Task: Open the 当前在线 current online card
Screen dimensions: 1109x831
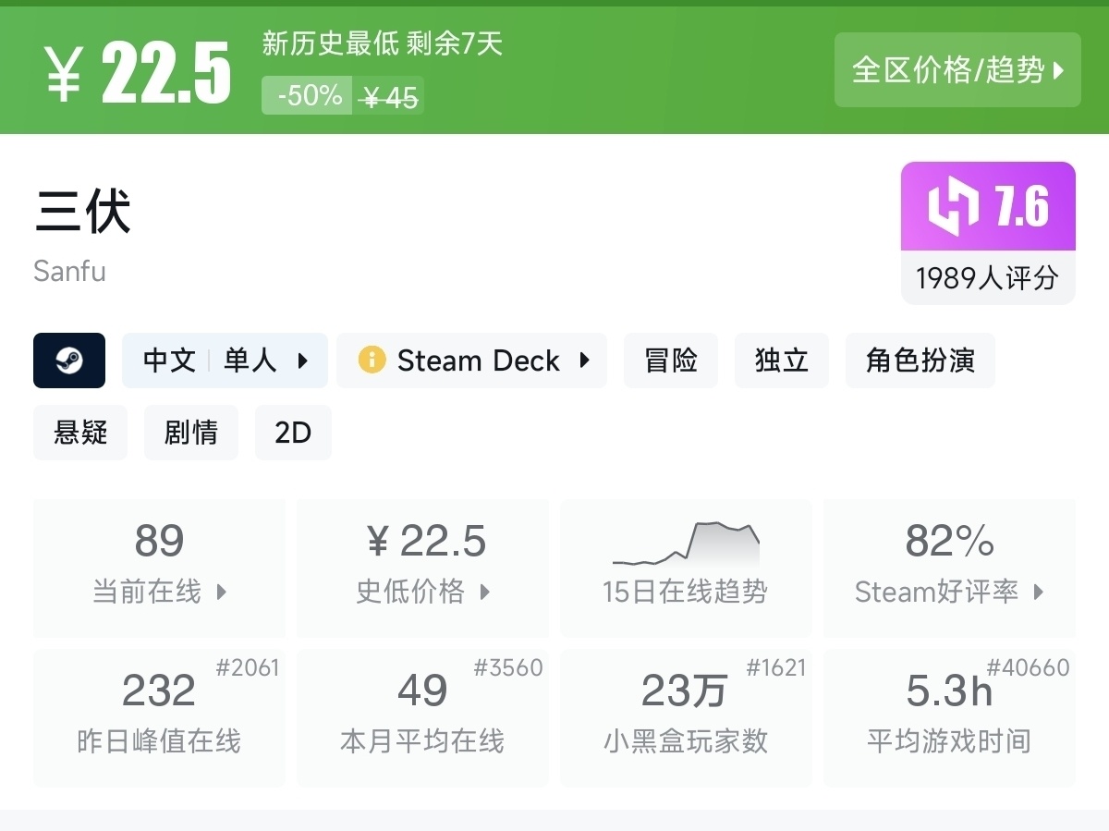Action: [x=159, y=568]
